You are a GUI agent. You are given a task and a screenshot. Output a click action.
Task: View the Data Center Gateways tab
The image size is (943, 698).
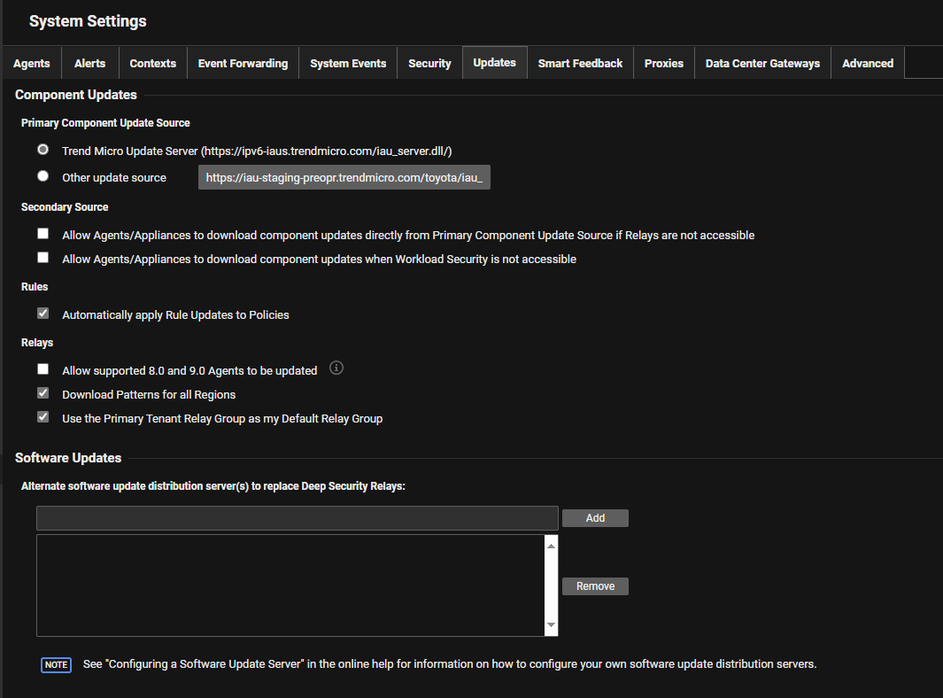click(x=762, y=63)
